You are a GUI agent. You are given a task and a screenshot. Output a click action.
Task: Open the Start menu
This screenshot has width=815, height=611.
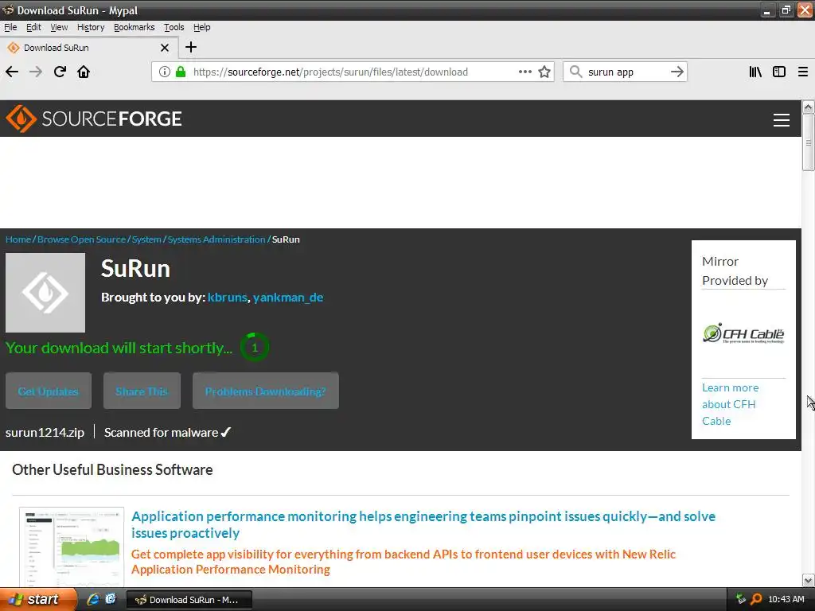[x=37, y=599]
